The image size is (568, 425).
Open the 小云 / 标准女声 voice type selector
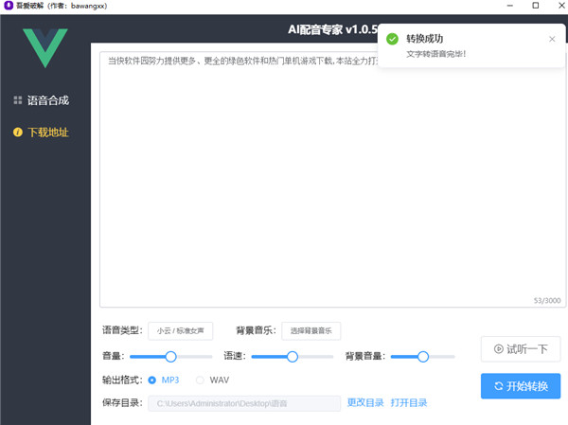(180, 330)
